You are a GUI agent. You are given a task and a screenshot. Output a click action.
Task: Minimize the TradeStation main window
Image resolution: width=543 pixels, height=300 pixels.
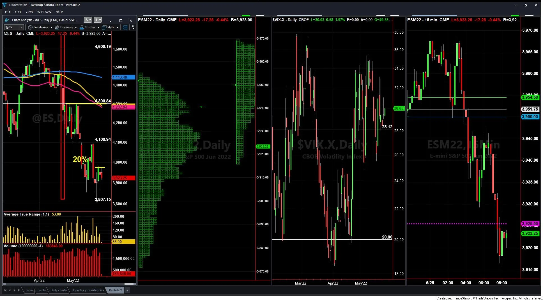[516, 5]
